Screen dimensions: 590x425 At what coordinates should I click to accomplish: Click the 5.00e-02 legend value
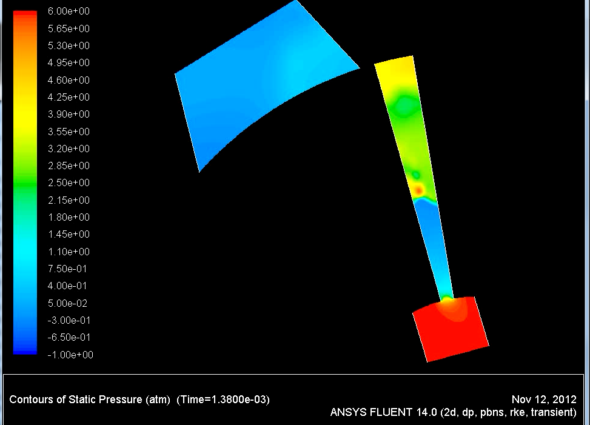(x=69, y=303)
